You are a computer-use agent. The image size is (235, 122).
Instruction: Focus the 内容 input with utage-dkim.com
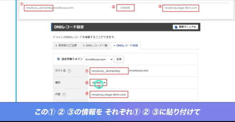(x=109, y=94)
